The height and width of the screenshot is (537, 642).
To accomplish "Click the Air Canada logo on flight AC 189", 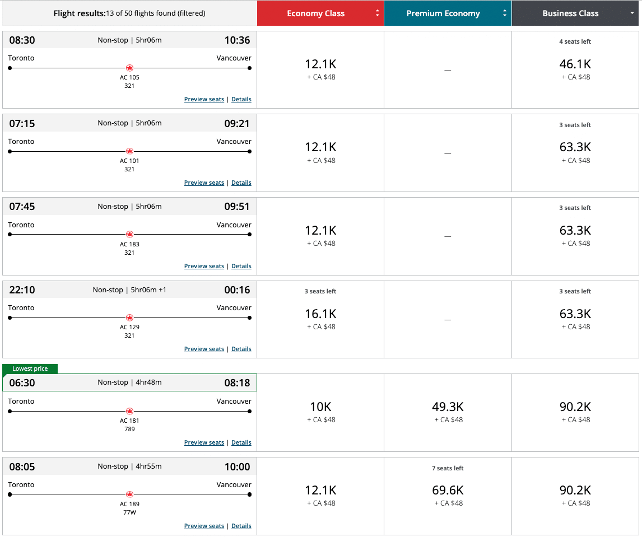I will (x=129, y=494).
